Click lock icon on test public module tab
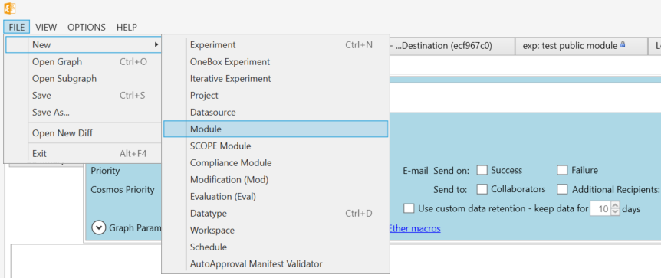Viewport: 661px width, 278px height. [623, 44]
